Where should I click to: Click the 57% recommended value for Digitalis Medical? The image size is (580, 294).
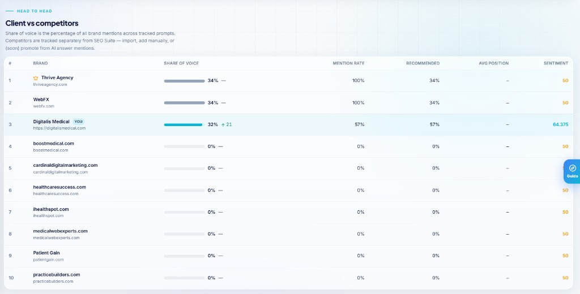434,124
